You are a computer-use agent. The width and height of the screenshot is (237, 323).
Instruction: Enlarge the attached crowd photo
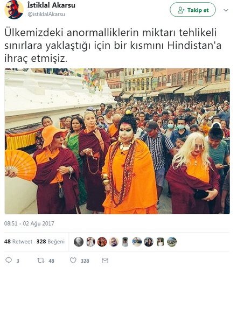117,141
